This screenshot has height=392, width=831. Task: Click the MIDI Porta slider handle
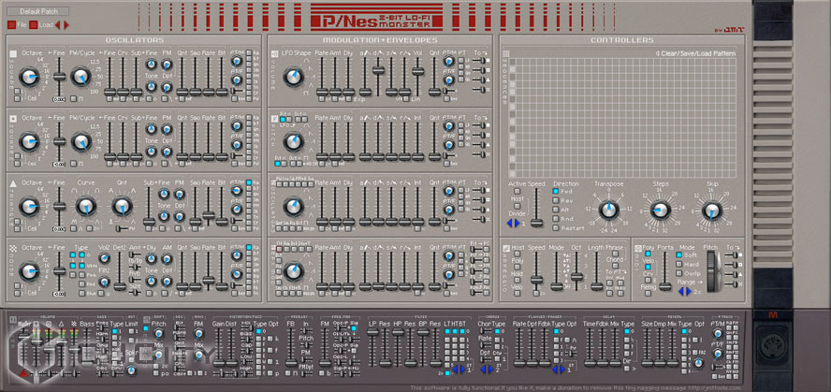[664, 286]
